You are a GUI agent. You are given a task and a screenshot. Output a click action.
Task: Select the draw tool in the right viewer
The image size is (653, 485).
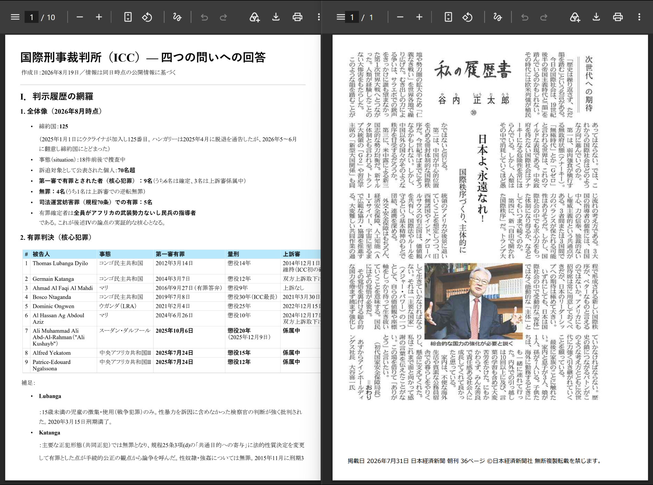point(498,17)
